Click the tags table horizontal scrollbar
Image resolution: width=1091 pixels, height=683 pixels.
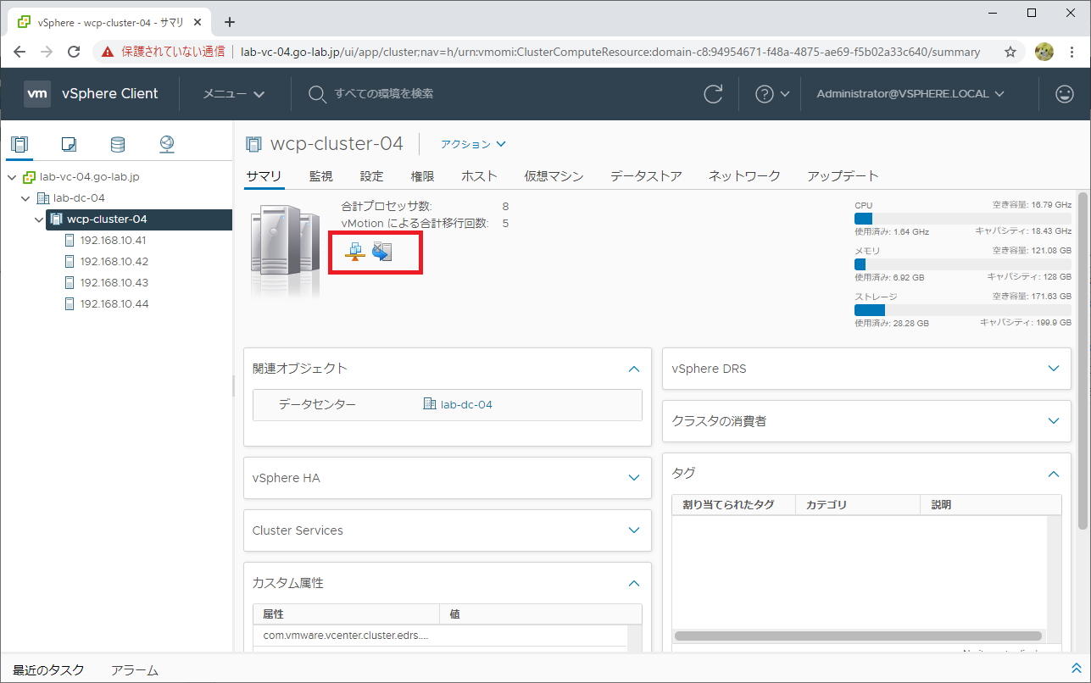pyautogui.click(x=857, y=636)
